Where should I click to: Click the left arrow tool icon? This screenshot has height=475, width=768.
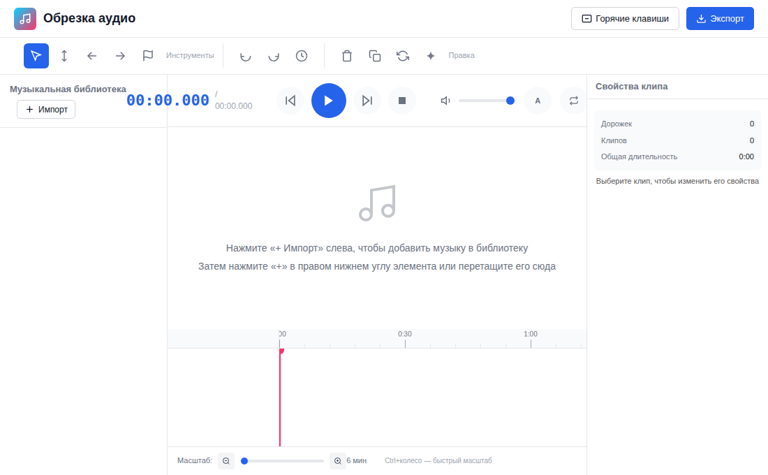click(92, 56)
